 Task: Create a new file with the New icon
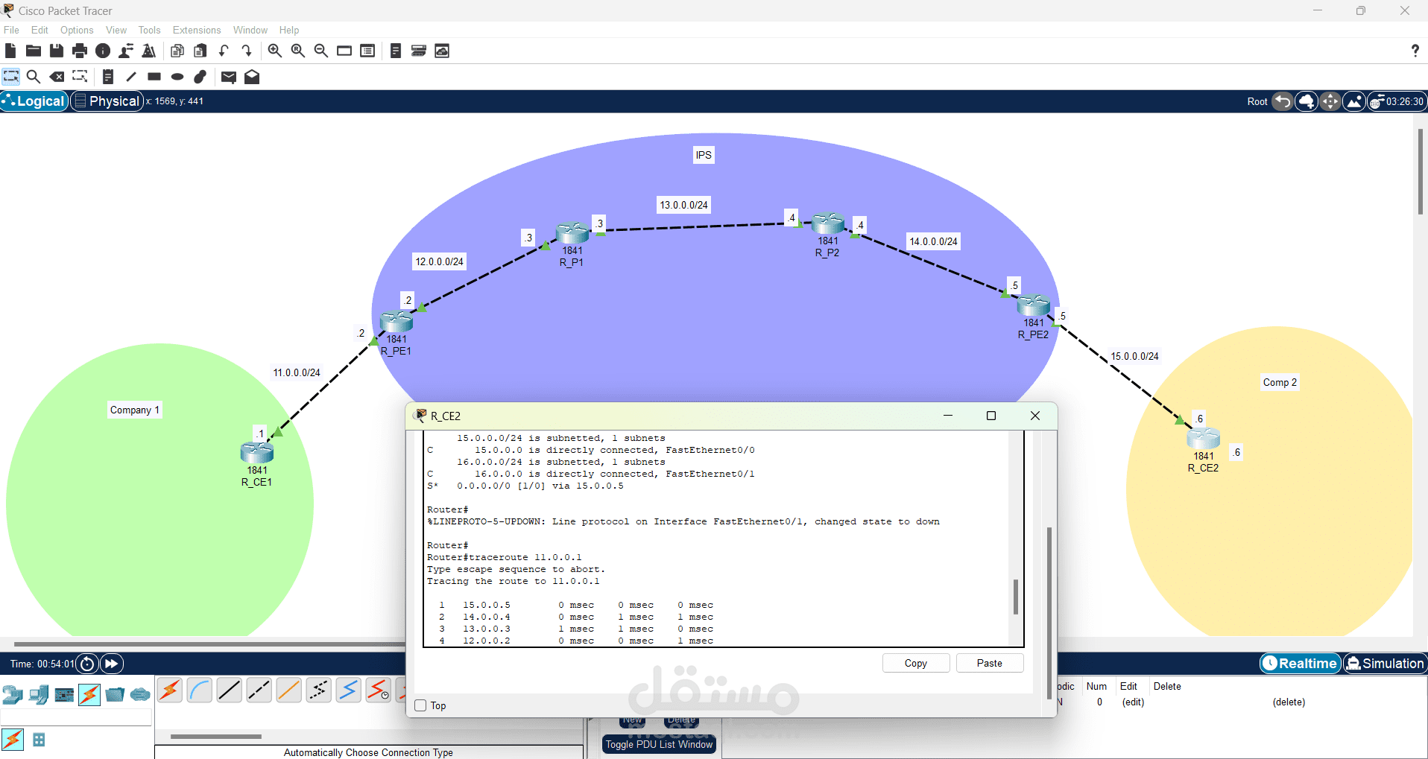pos(10,51)
